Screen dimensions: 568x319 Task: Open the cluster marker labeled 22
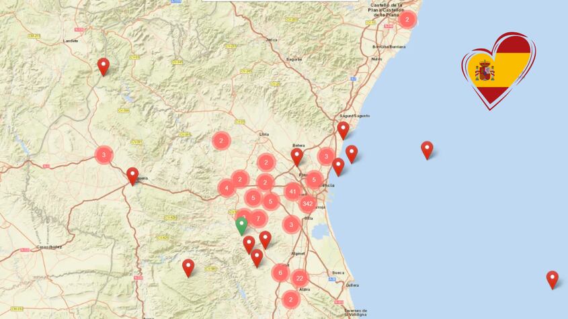point(300,278)
